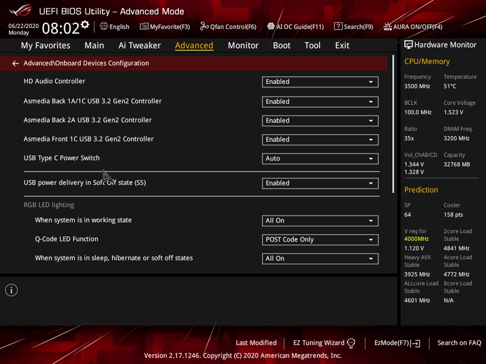Click the Core Voltage 1.523 V value
Viewport: 486px width, 364px height.
pos(453,113)
